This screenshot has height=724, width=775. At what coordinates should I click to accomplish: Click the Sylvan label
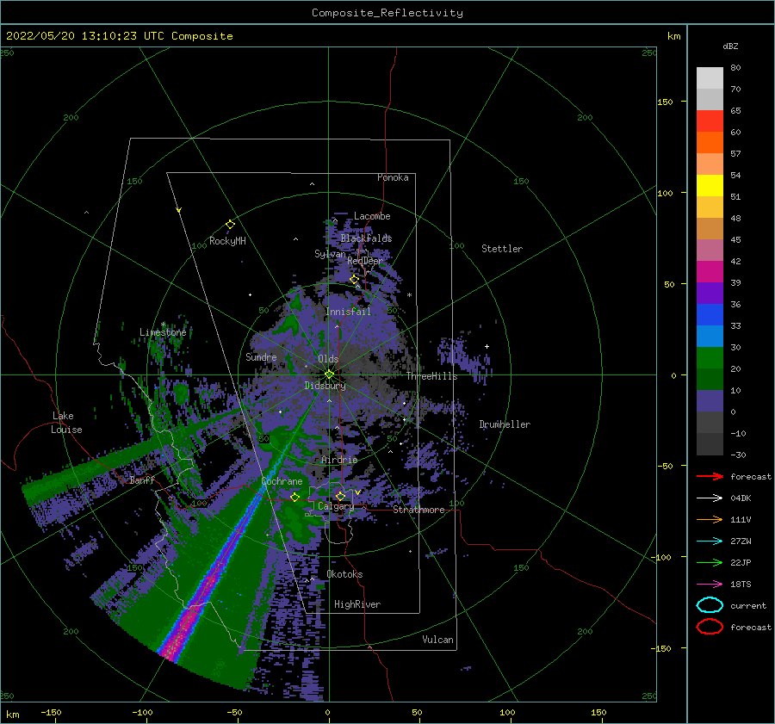coord(330,254)
